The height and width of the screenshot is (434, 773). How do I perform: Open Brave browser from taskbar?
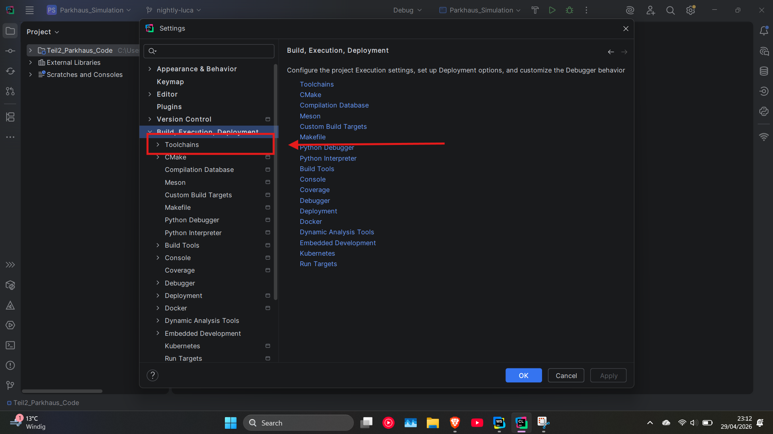(455, 423)
